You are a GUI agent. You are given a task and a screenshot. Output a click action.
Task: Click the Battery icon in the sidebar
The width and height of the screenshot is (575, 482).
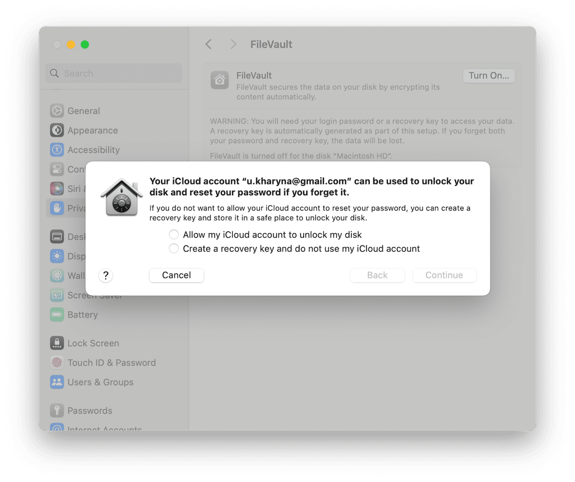coord(57,315)
